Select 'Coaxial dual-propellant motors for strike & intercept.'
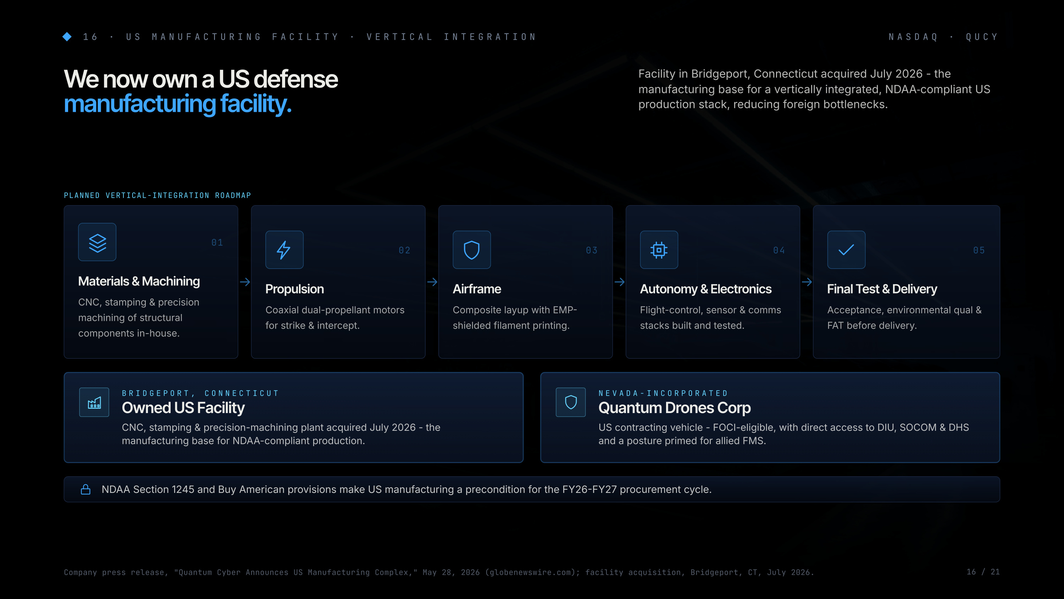Image resolution: width=1064 pixels, height=599 pixels. 334,318
